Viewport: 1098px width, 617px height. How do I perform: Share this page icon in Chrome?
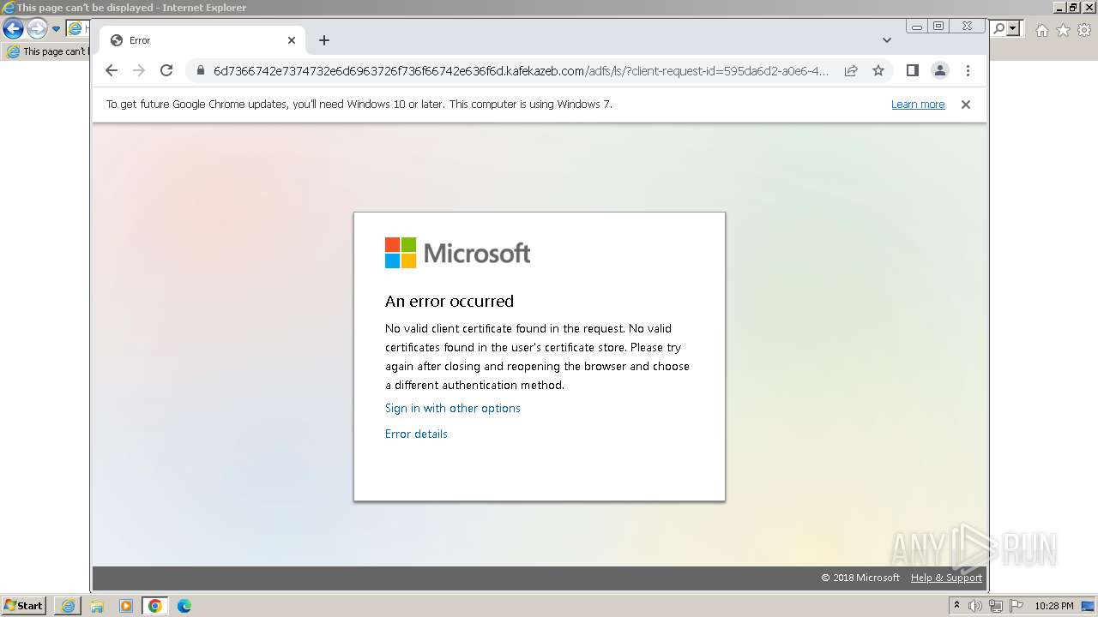[851, 70]
